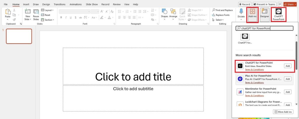Add ChatGPT for PowerPoint add-in

pyautogui.click(x=288, y=66)
